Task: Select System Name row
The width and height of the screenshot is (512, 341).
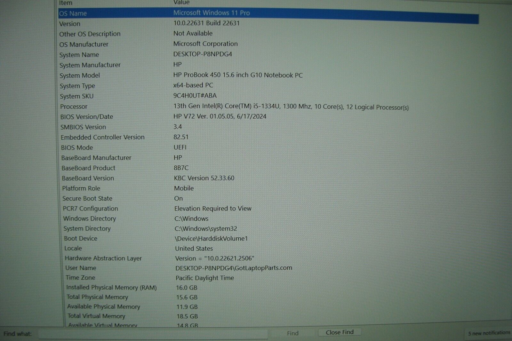Action: click(79, 55)
